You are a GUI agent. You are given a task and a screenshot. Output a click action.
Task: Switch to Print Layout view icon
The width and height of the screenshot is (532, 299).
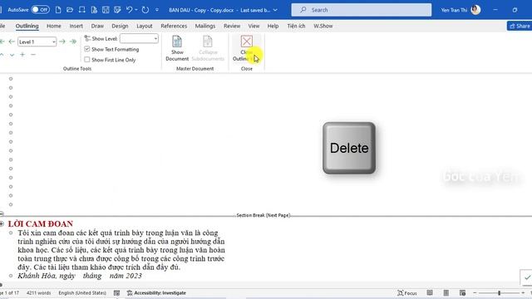coord(446,293)
